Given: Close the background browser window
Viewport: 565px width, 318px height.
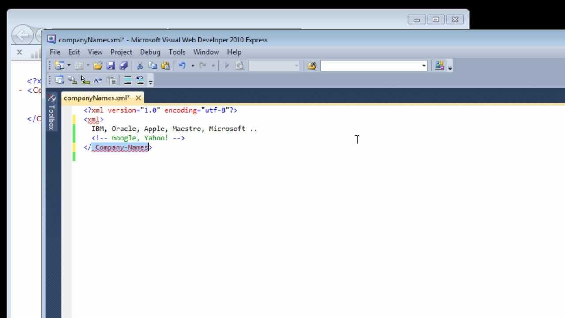Looking at the screenshot, I should pyautogui.click(x=455, y=19).
